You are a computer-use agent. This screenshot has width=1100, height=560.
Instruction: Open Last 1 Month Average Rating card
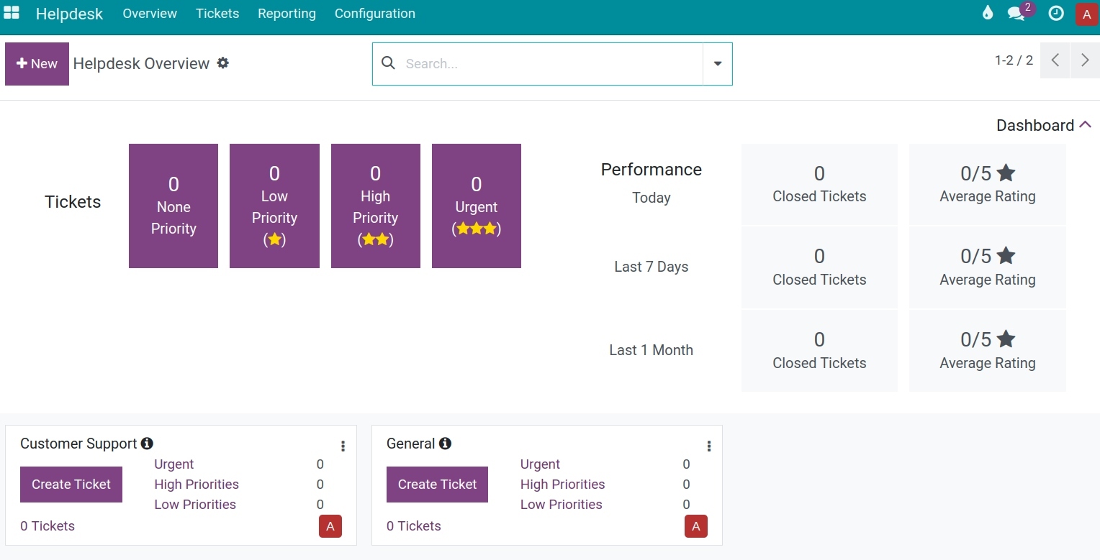(988, 351)
